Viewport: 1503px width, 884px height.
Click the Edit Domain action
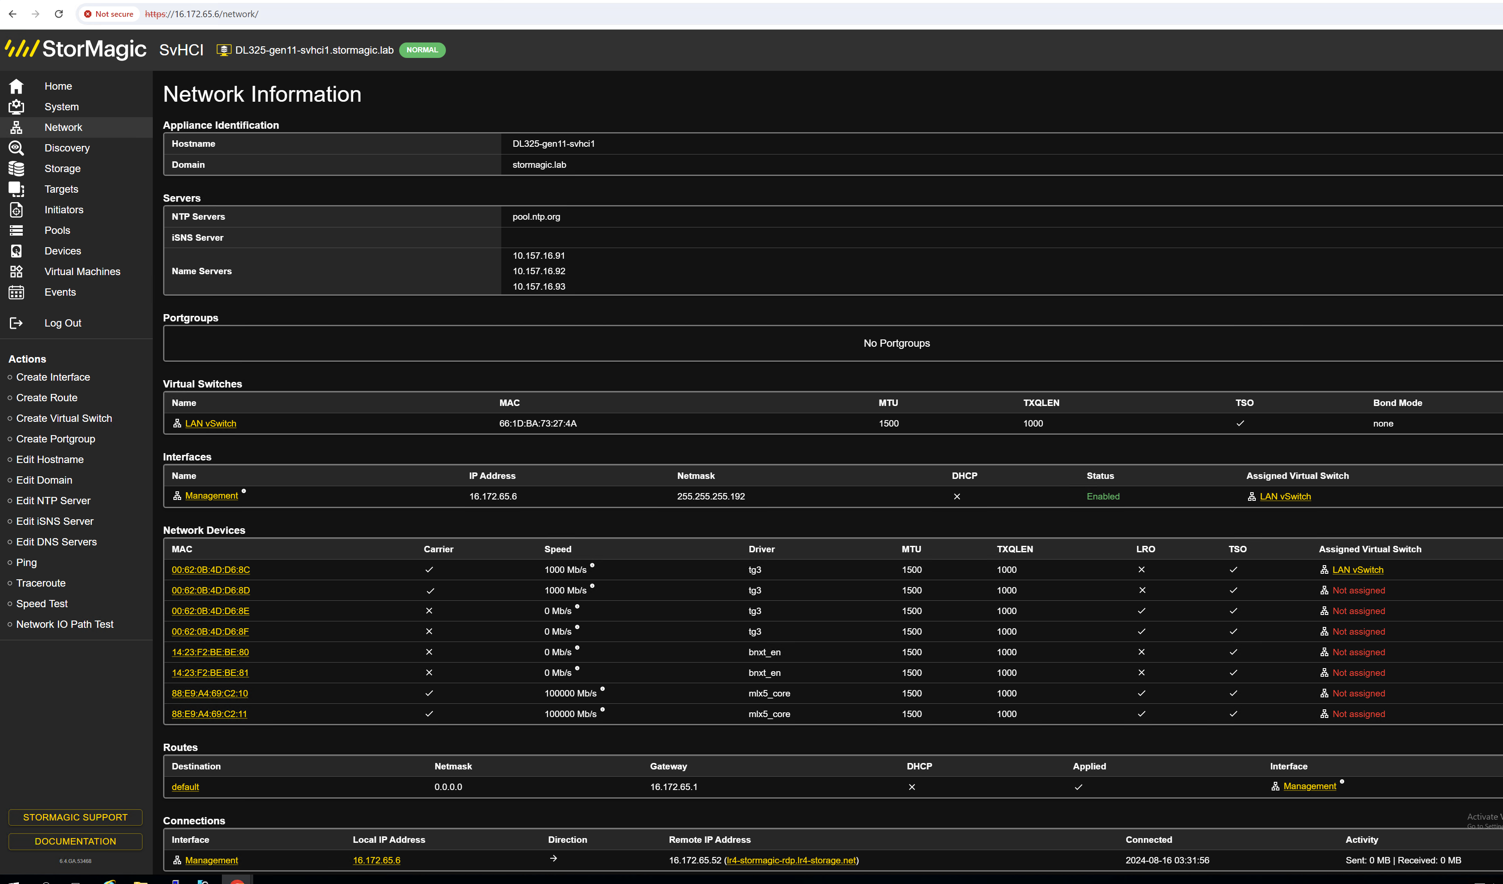(44, 480)
